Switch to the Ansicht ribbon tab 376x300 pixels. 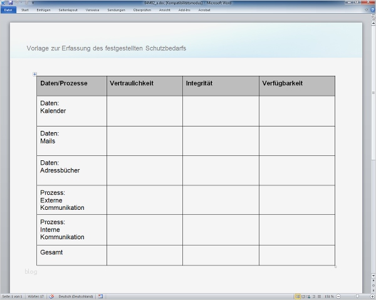pos(164,10)
